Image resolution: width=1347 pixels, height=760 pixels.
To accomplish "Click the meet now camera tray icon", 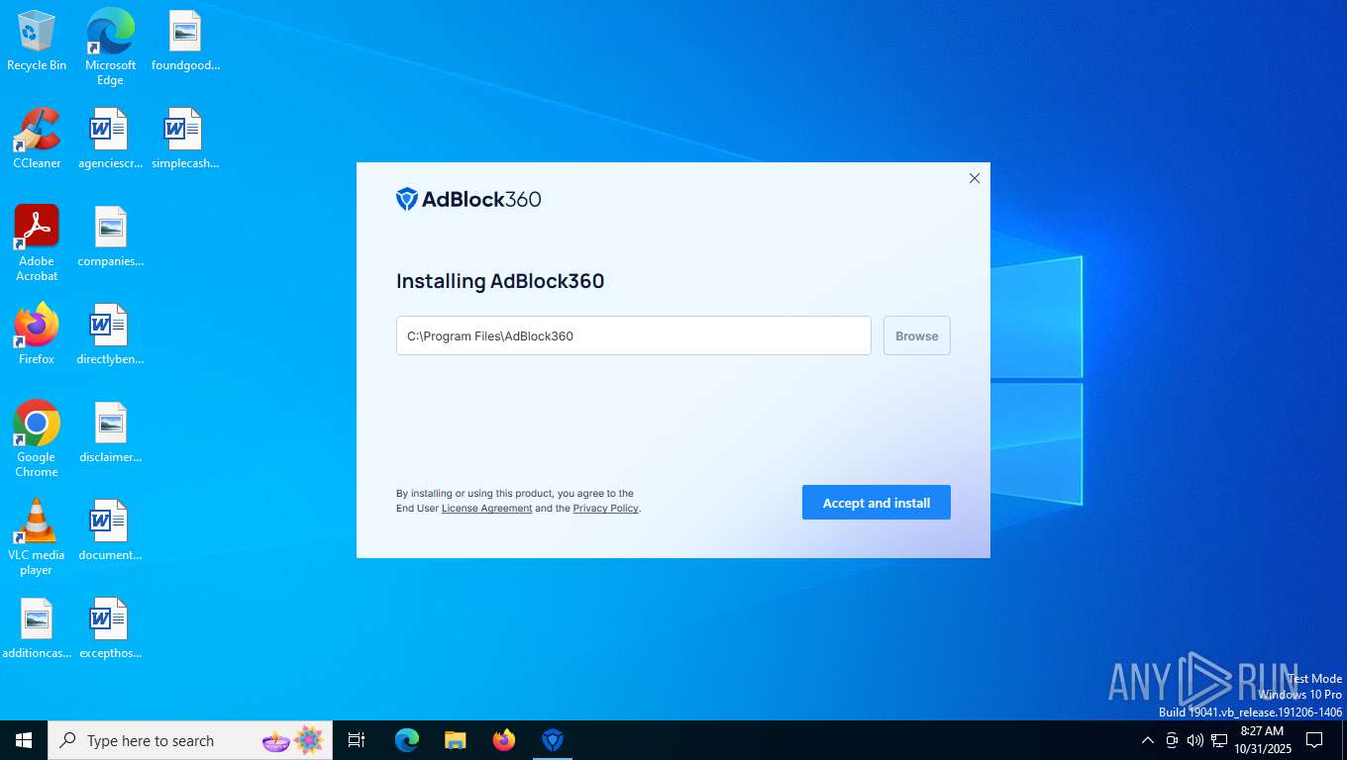I will click(x=1172, y=740).
